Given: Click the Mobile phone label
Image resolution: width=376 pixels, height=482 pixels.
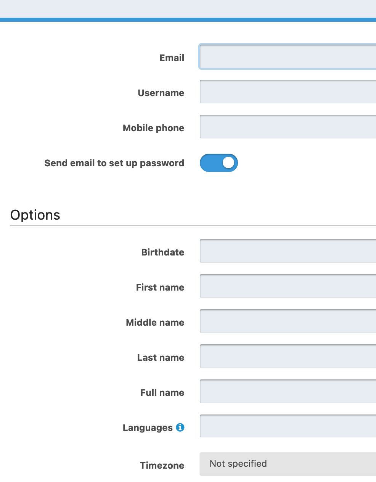Looking at the screenshot, I should click(153, 128).
